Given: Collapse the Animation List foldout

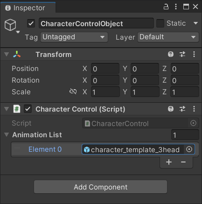Looking at the screenshot, I should tap(7, 134).
